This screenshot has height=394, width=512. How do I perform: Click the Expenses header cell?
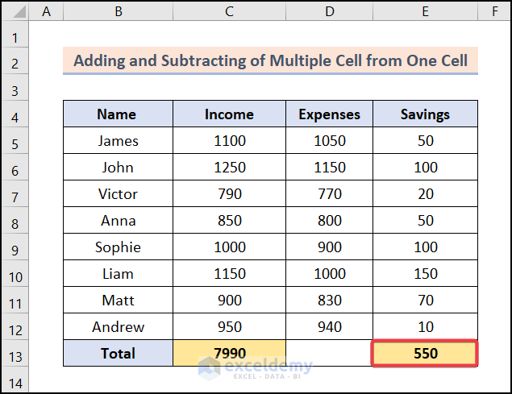tap(329, 114)
